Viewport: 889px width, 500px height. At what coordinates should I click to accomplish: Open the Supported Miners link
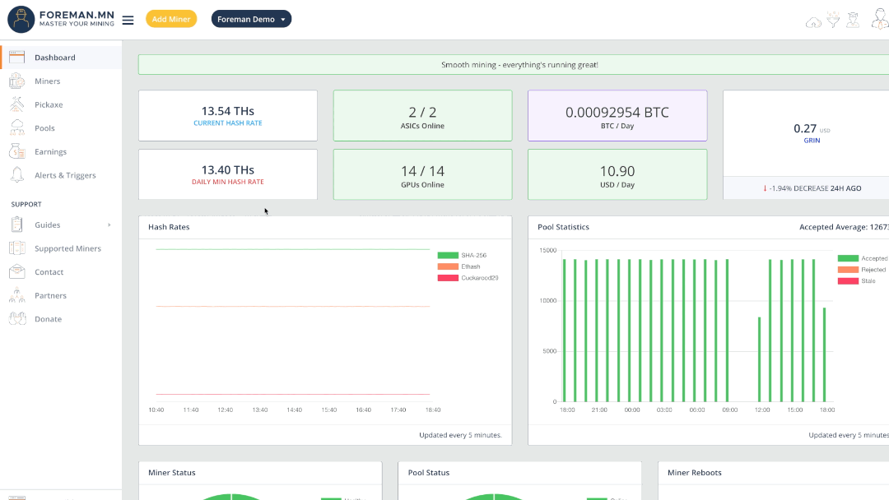67,248
